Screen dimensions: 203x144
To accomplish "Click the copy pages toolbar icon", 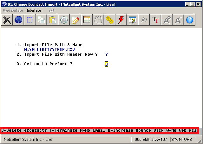I will [x=41, y=20].
